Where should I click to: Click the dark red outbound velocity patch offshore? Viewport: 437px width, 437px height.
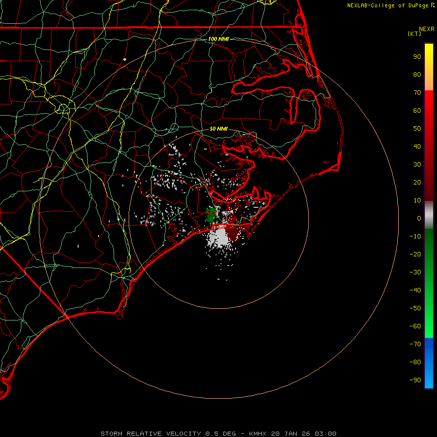[x=233, y=234]
